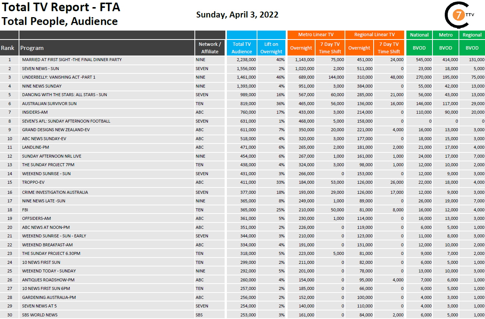
Task: Click the date Sunday, April 3, 2022
Action: click(237, 15)
